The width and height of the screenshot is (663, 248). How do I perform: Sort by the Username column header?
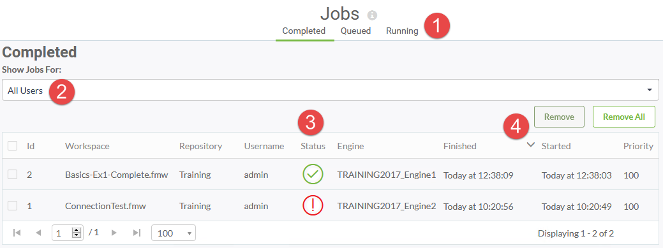pos(264,146)
